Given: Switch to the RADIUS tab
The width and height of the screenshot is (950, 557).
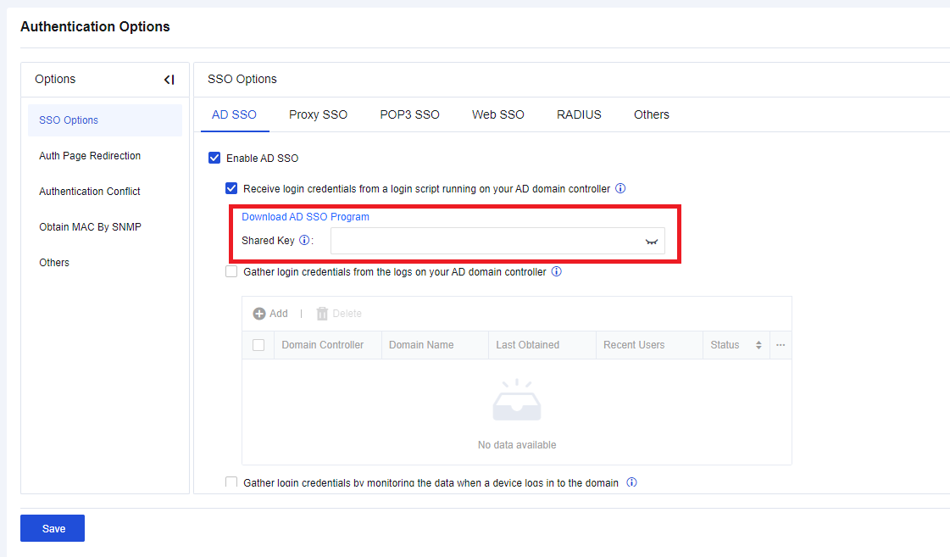Looking at the screenshot, I should coord(579,114).
